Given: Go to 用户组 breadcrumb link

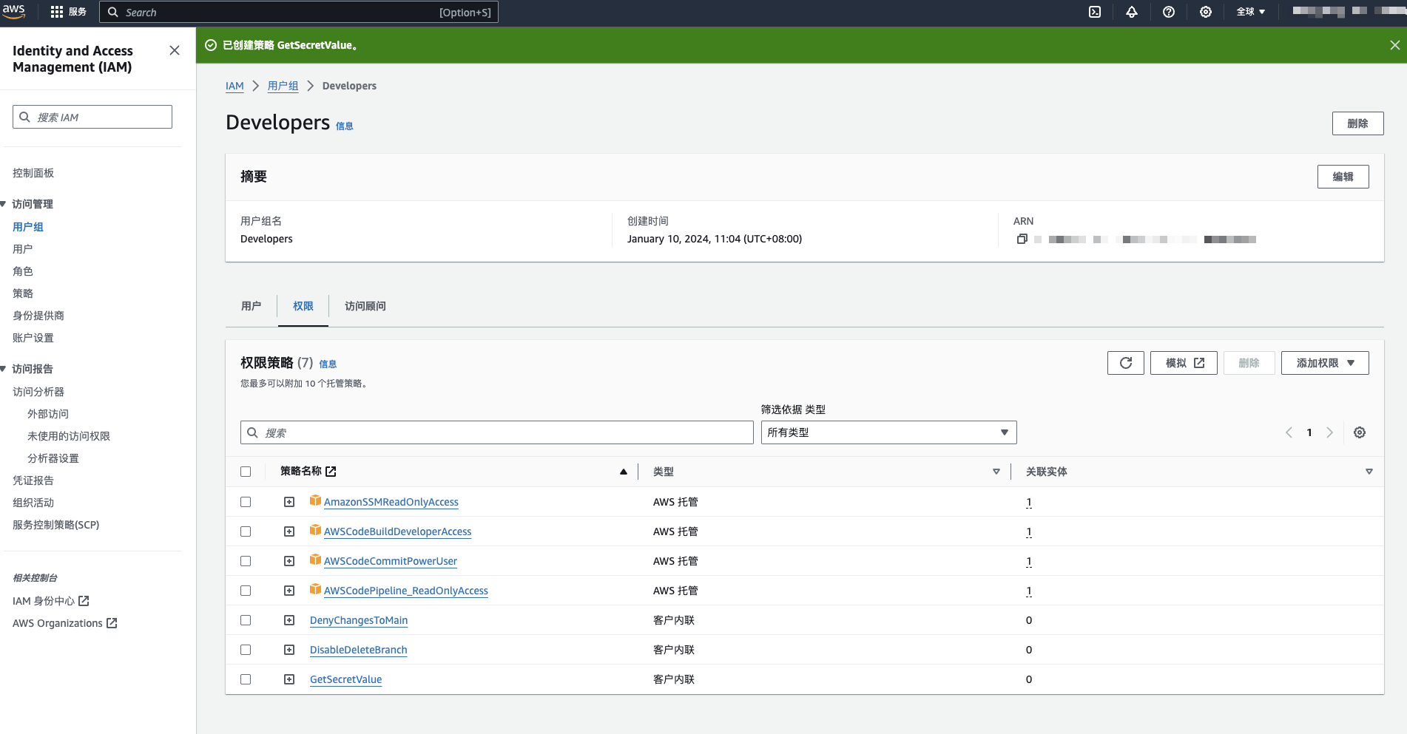Looking at the screenshot, I should click(283, 86).
